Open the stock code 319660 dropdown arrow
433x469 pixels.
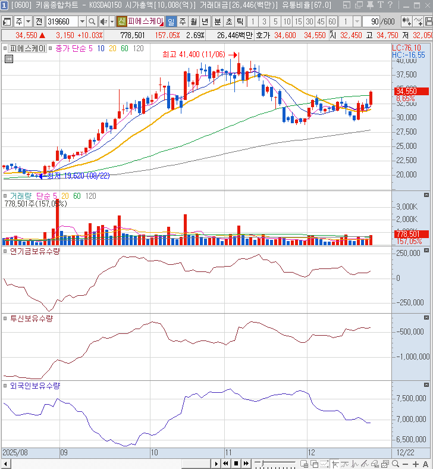click(82, 21)
